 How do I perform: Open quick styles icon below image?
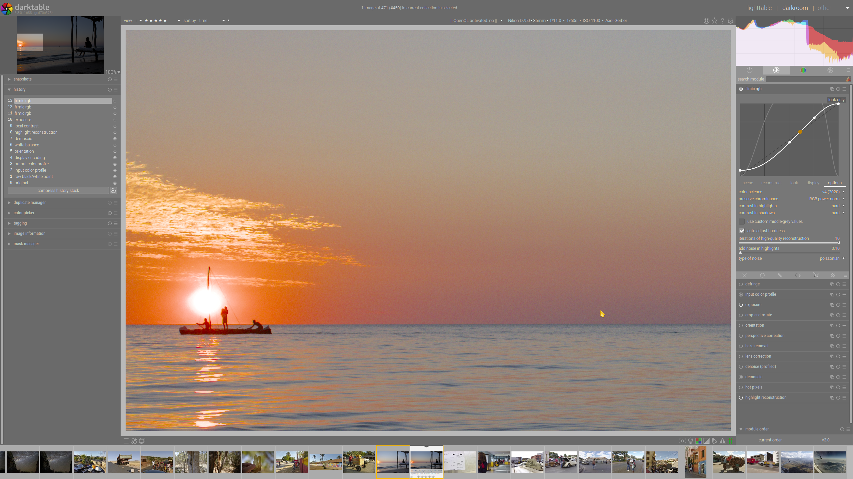134,441
